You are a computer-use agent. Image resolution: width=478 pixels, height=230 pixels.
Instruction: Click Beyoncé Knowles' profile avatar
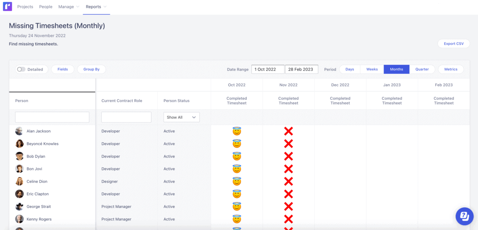pyautogui.click(x=19, y=143)
